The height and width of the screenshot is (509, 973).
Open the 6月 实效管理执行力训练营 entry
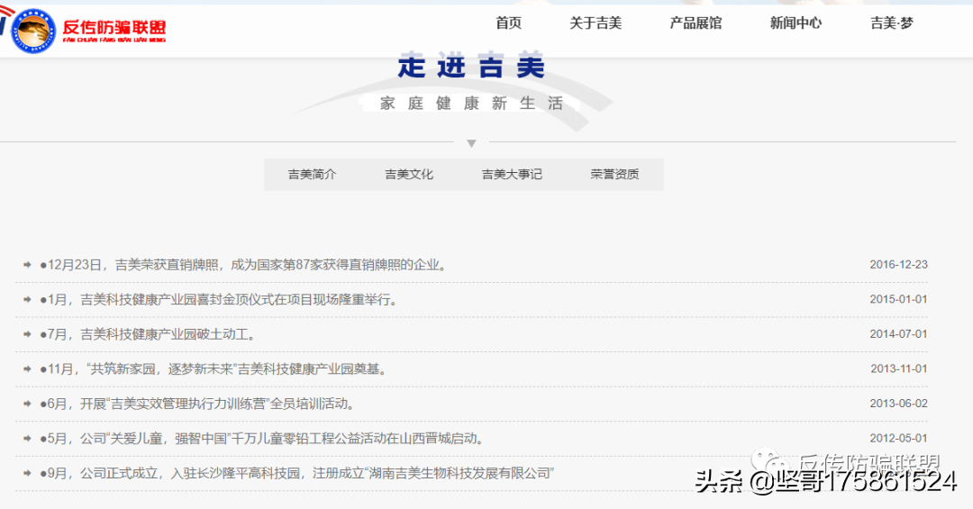(197, 404)
